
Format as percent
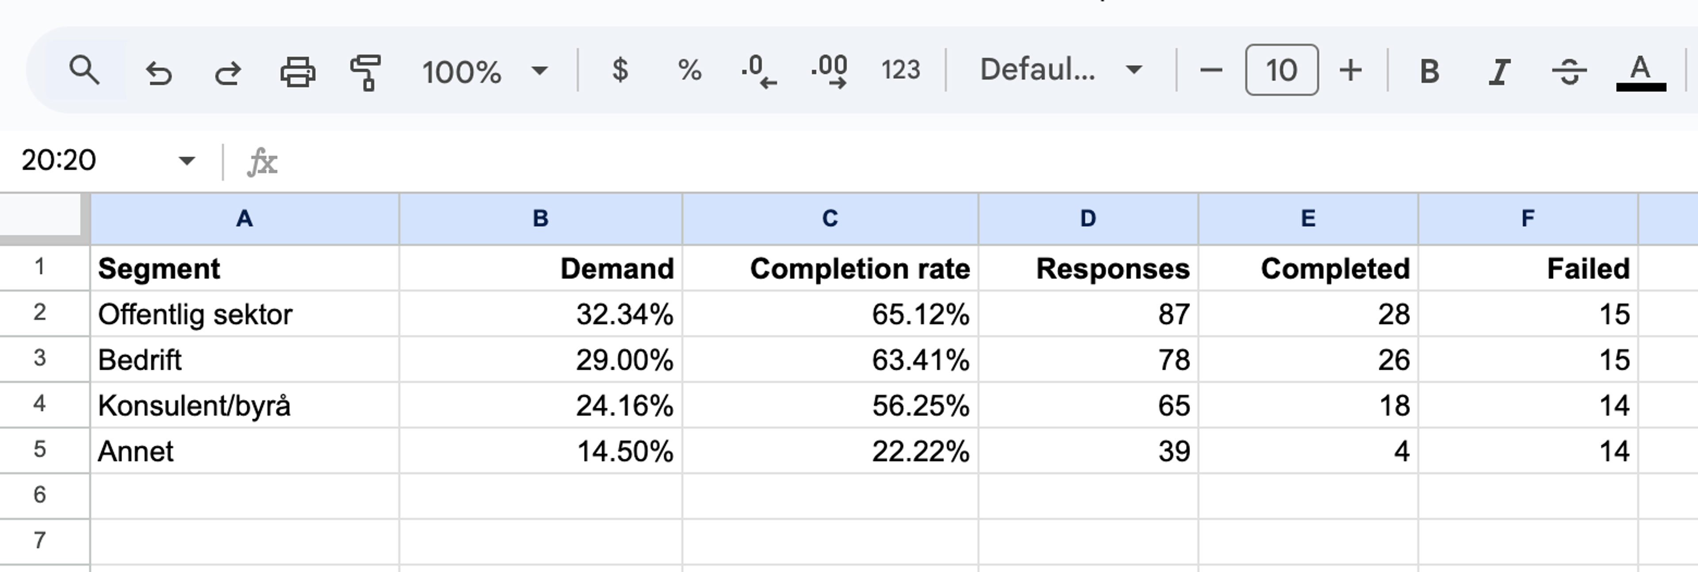point(689,70)
